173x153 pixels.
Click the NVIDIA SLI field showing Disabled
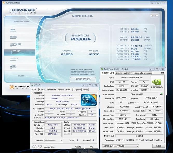(139, 136)
